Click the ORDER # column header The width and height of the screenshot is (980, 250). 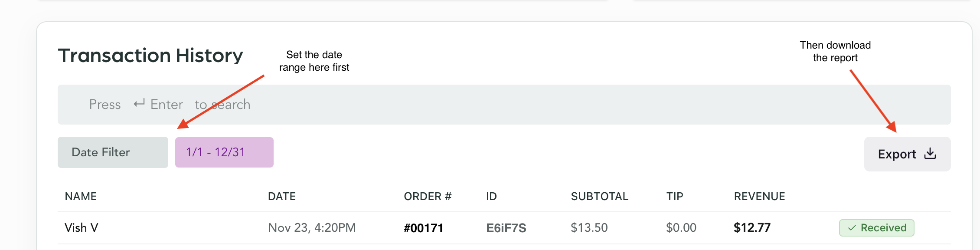(x=428, y=197)
